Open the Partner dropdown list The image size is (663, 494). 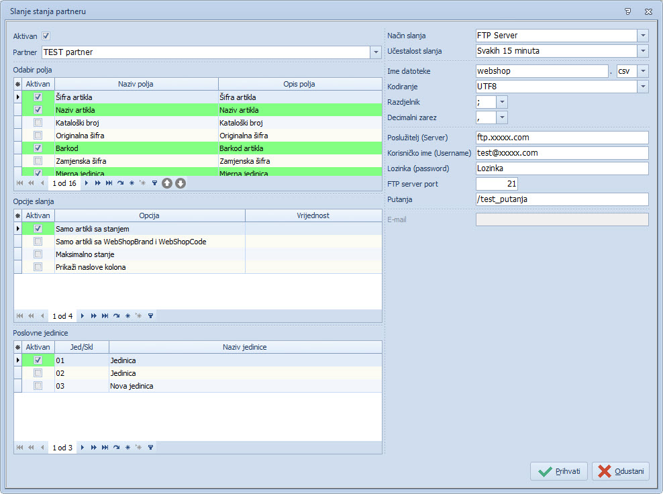tap(375, 52)
